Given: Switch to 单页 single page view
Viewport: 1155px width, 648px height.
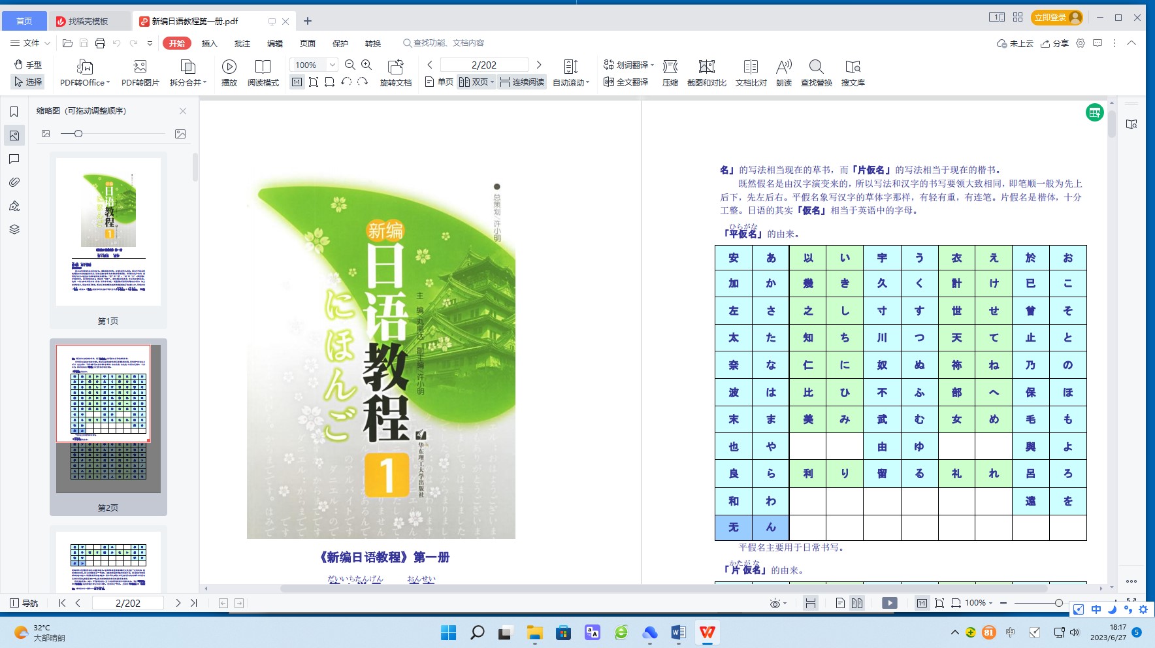Looking at the screenshot, I should coord(439,82).
